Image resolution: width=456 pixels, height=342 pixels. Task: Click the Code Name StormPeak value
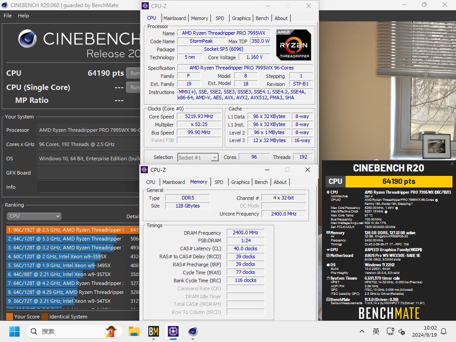(201, 41)
